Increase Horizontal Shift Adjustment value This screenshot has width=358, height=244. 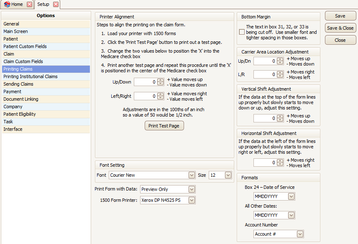[280, 161]
